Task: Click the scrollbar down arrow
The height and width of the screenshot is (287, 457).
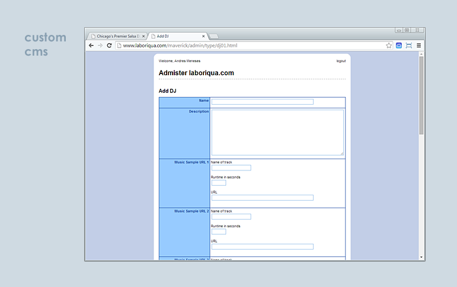Action: coord(421,257)
